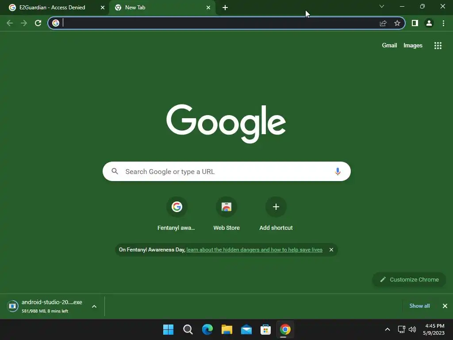453x340 pixels.
Task: Open Mail app from taskbar
Action: [x=246, y=329]
